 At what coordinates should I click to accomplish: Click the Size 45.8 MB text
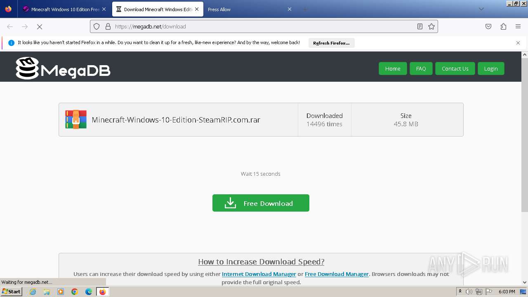pos(406,120)
